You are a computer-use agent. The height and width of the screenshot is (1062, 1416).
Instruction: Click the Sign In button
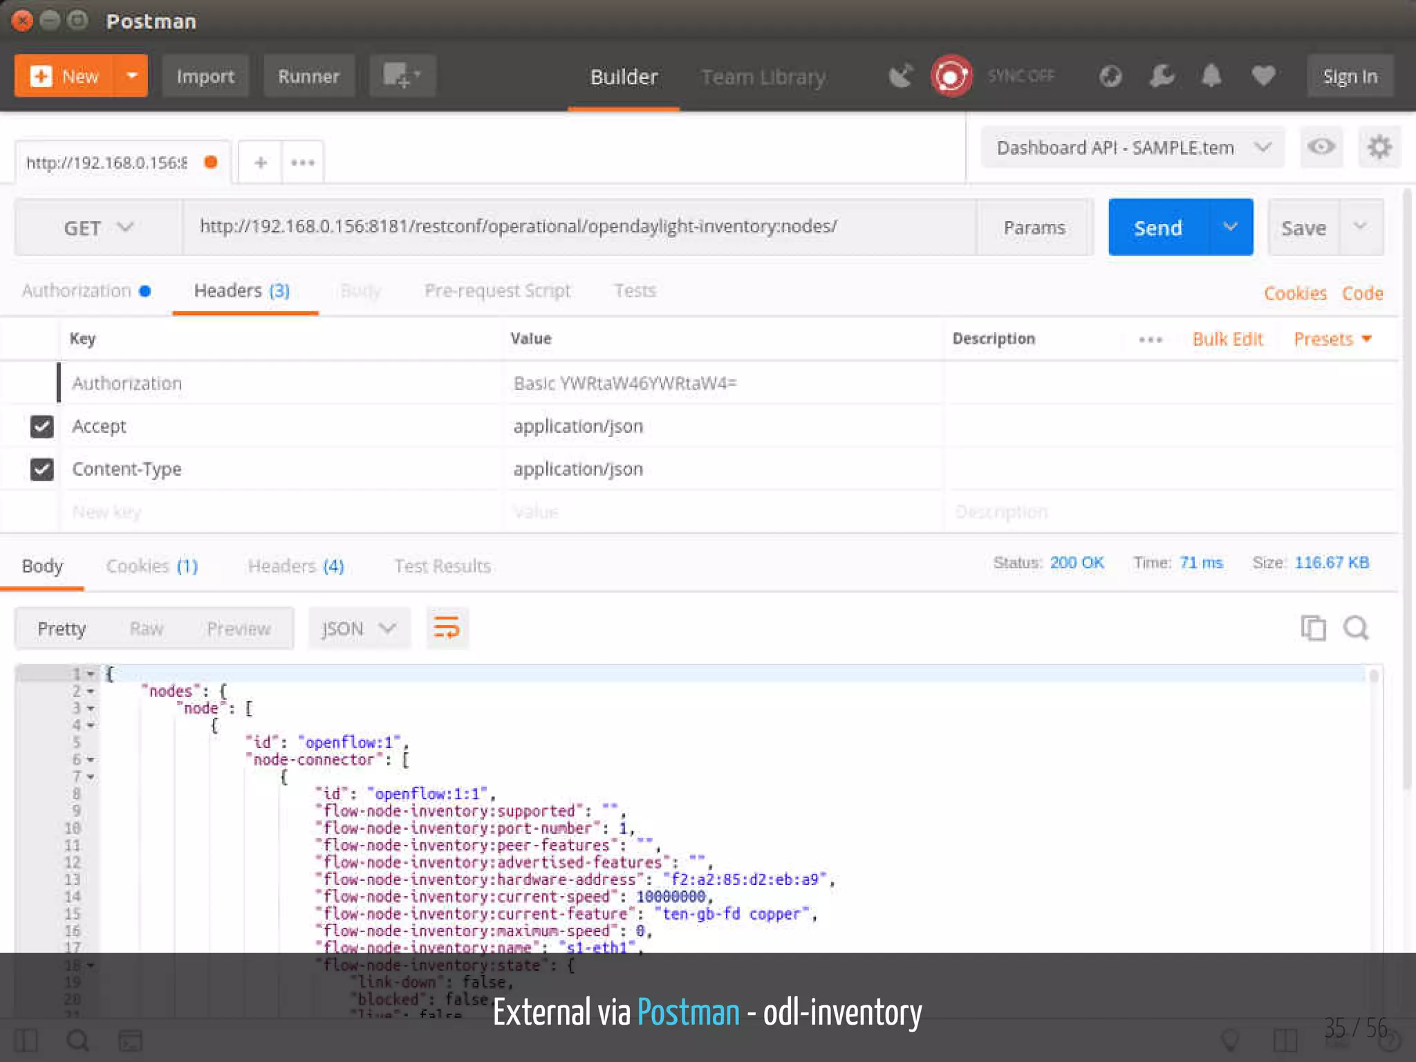point(1350,76)
